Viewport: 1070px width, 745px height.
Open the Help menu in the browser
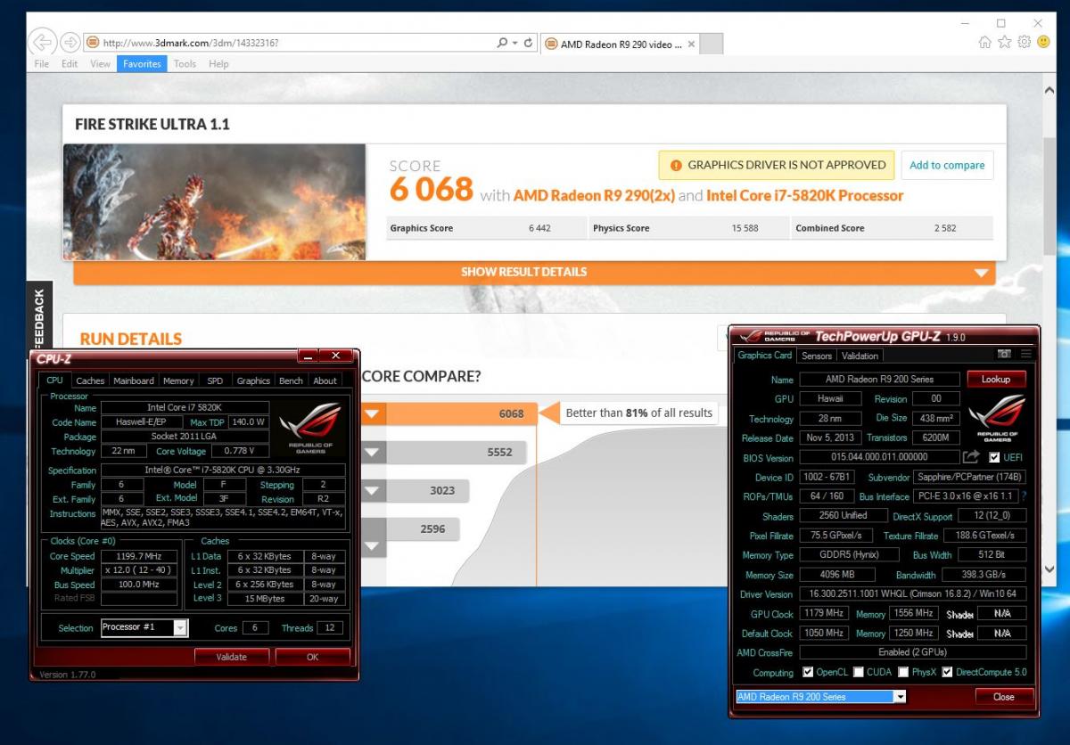click(x=218, y=64)
